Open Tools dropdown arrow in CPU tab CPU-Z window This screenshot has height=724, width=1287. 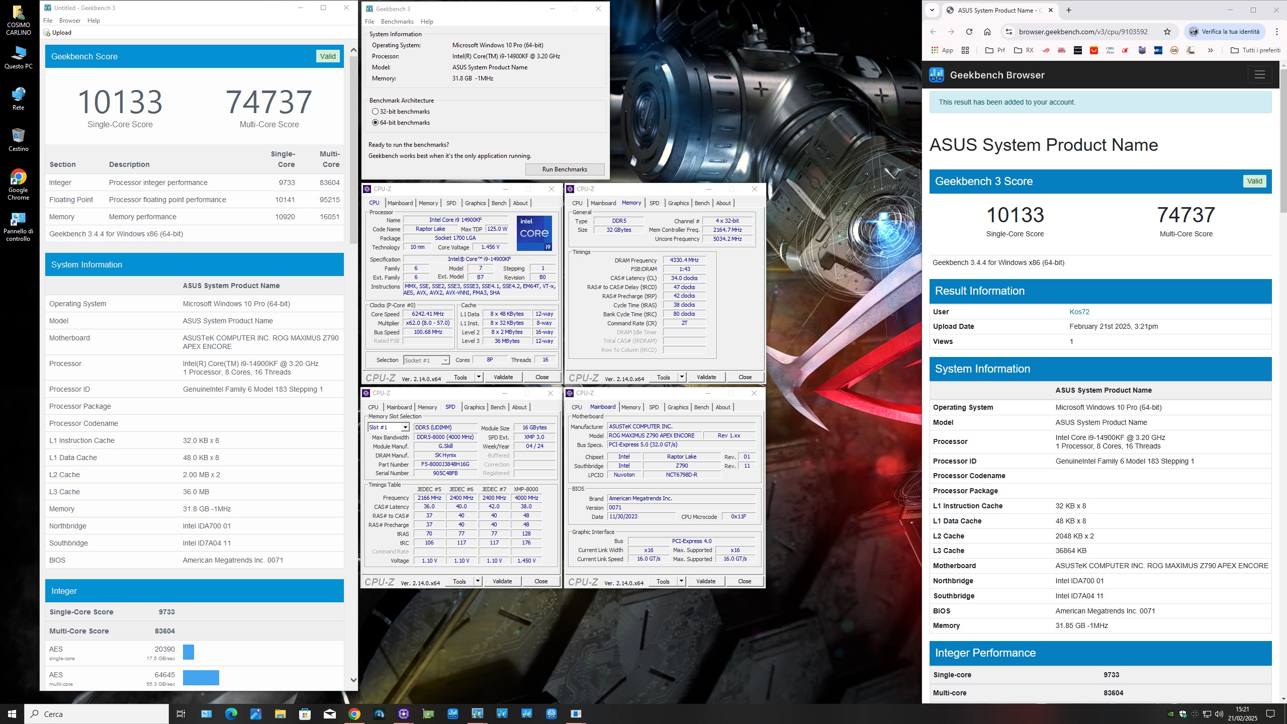[x=479, y=377]
